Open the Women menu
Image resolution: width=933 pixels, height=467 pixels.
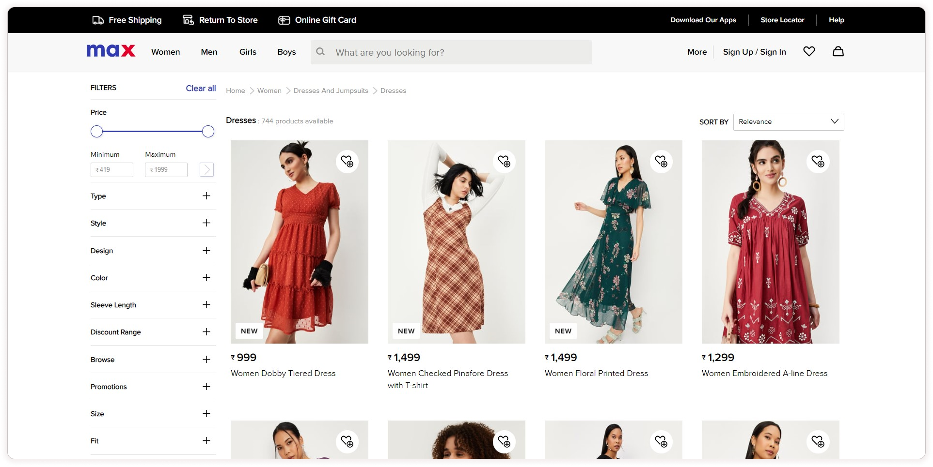point(165,52)
